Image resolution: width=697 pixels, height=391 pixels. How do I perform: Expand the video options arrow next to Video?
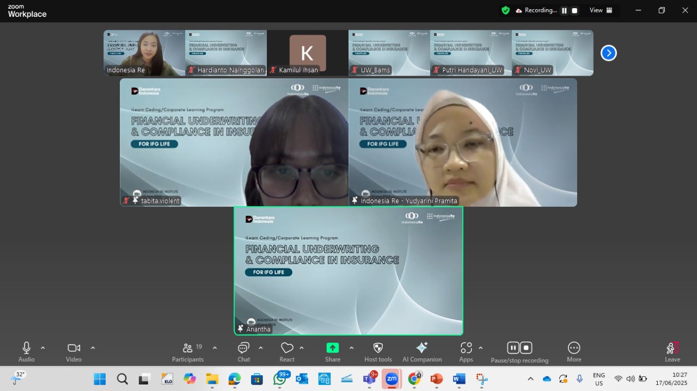click(x=93, y=347)
